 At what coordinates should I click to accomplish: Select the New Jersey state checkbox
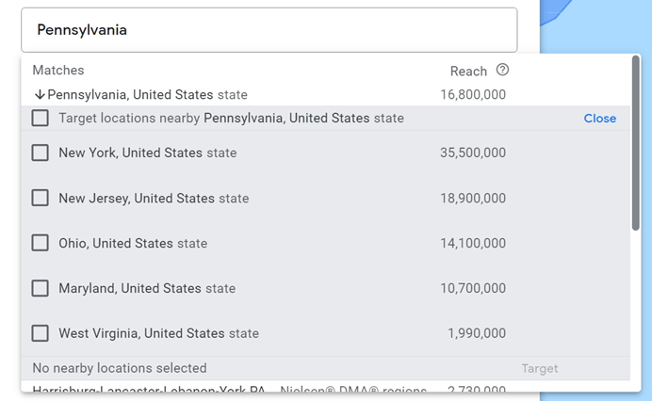[x=41, y=198]
